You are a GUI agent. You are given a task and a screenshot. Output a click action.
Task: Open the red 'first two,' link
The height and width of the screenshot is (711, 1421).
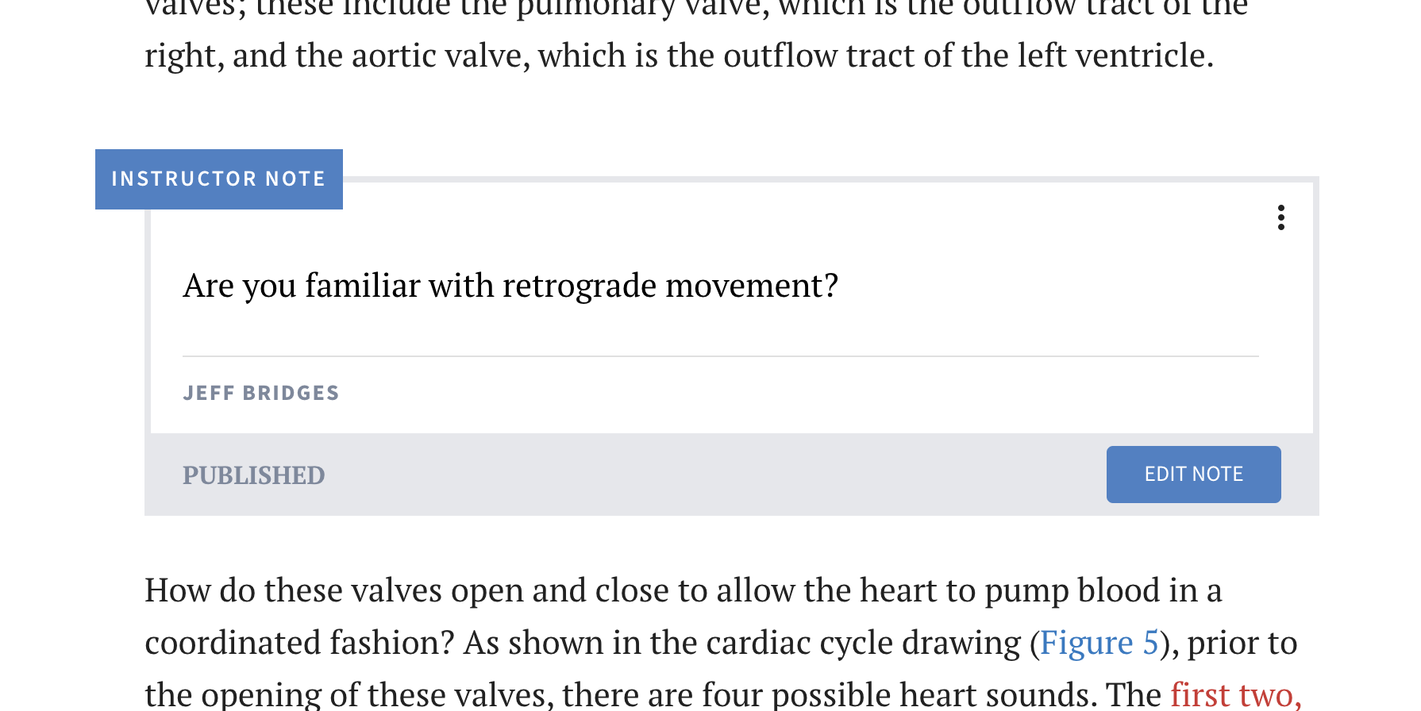click(x=1236, y=694)
